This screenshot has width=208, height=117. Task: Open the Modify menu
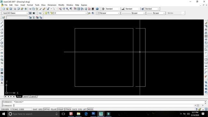61,5
